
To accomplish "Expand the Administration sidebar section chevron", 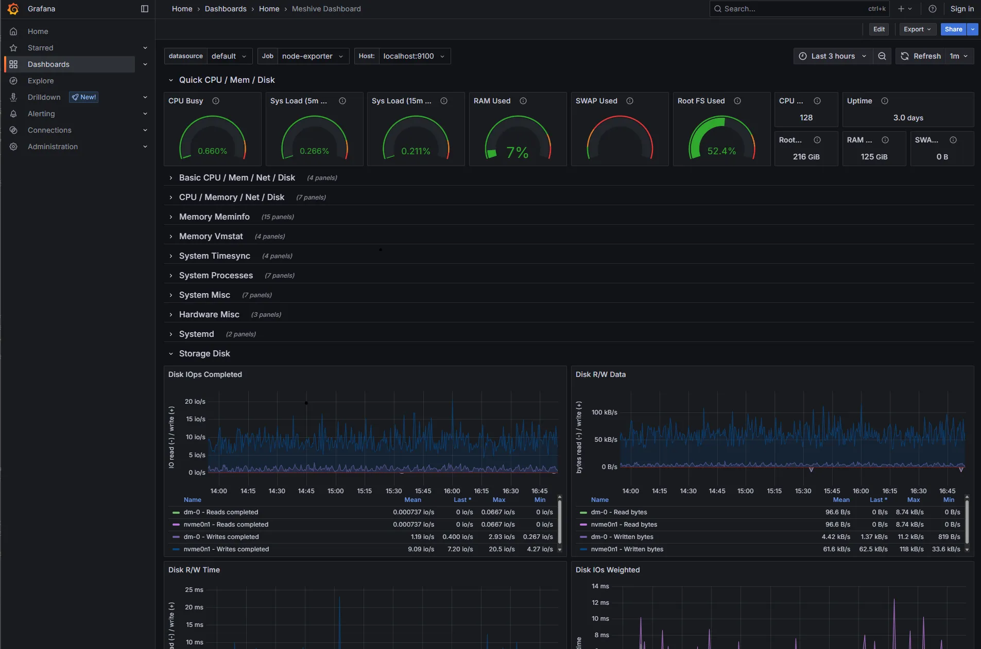I will point(145,147).
